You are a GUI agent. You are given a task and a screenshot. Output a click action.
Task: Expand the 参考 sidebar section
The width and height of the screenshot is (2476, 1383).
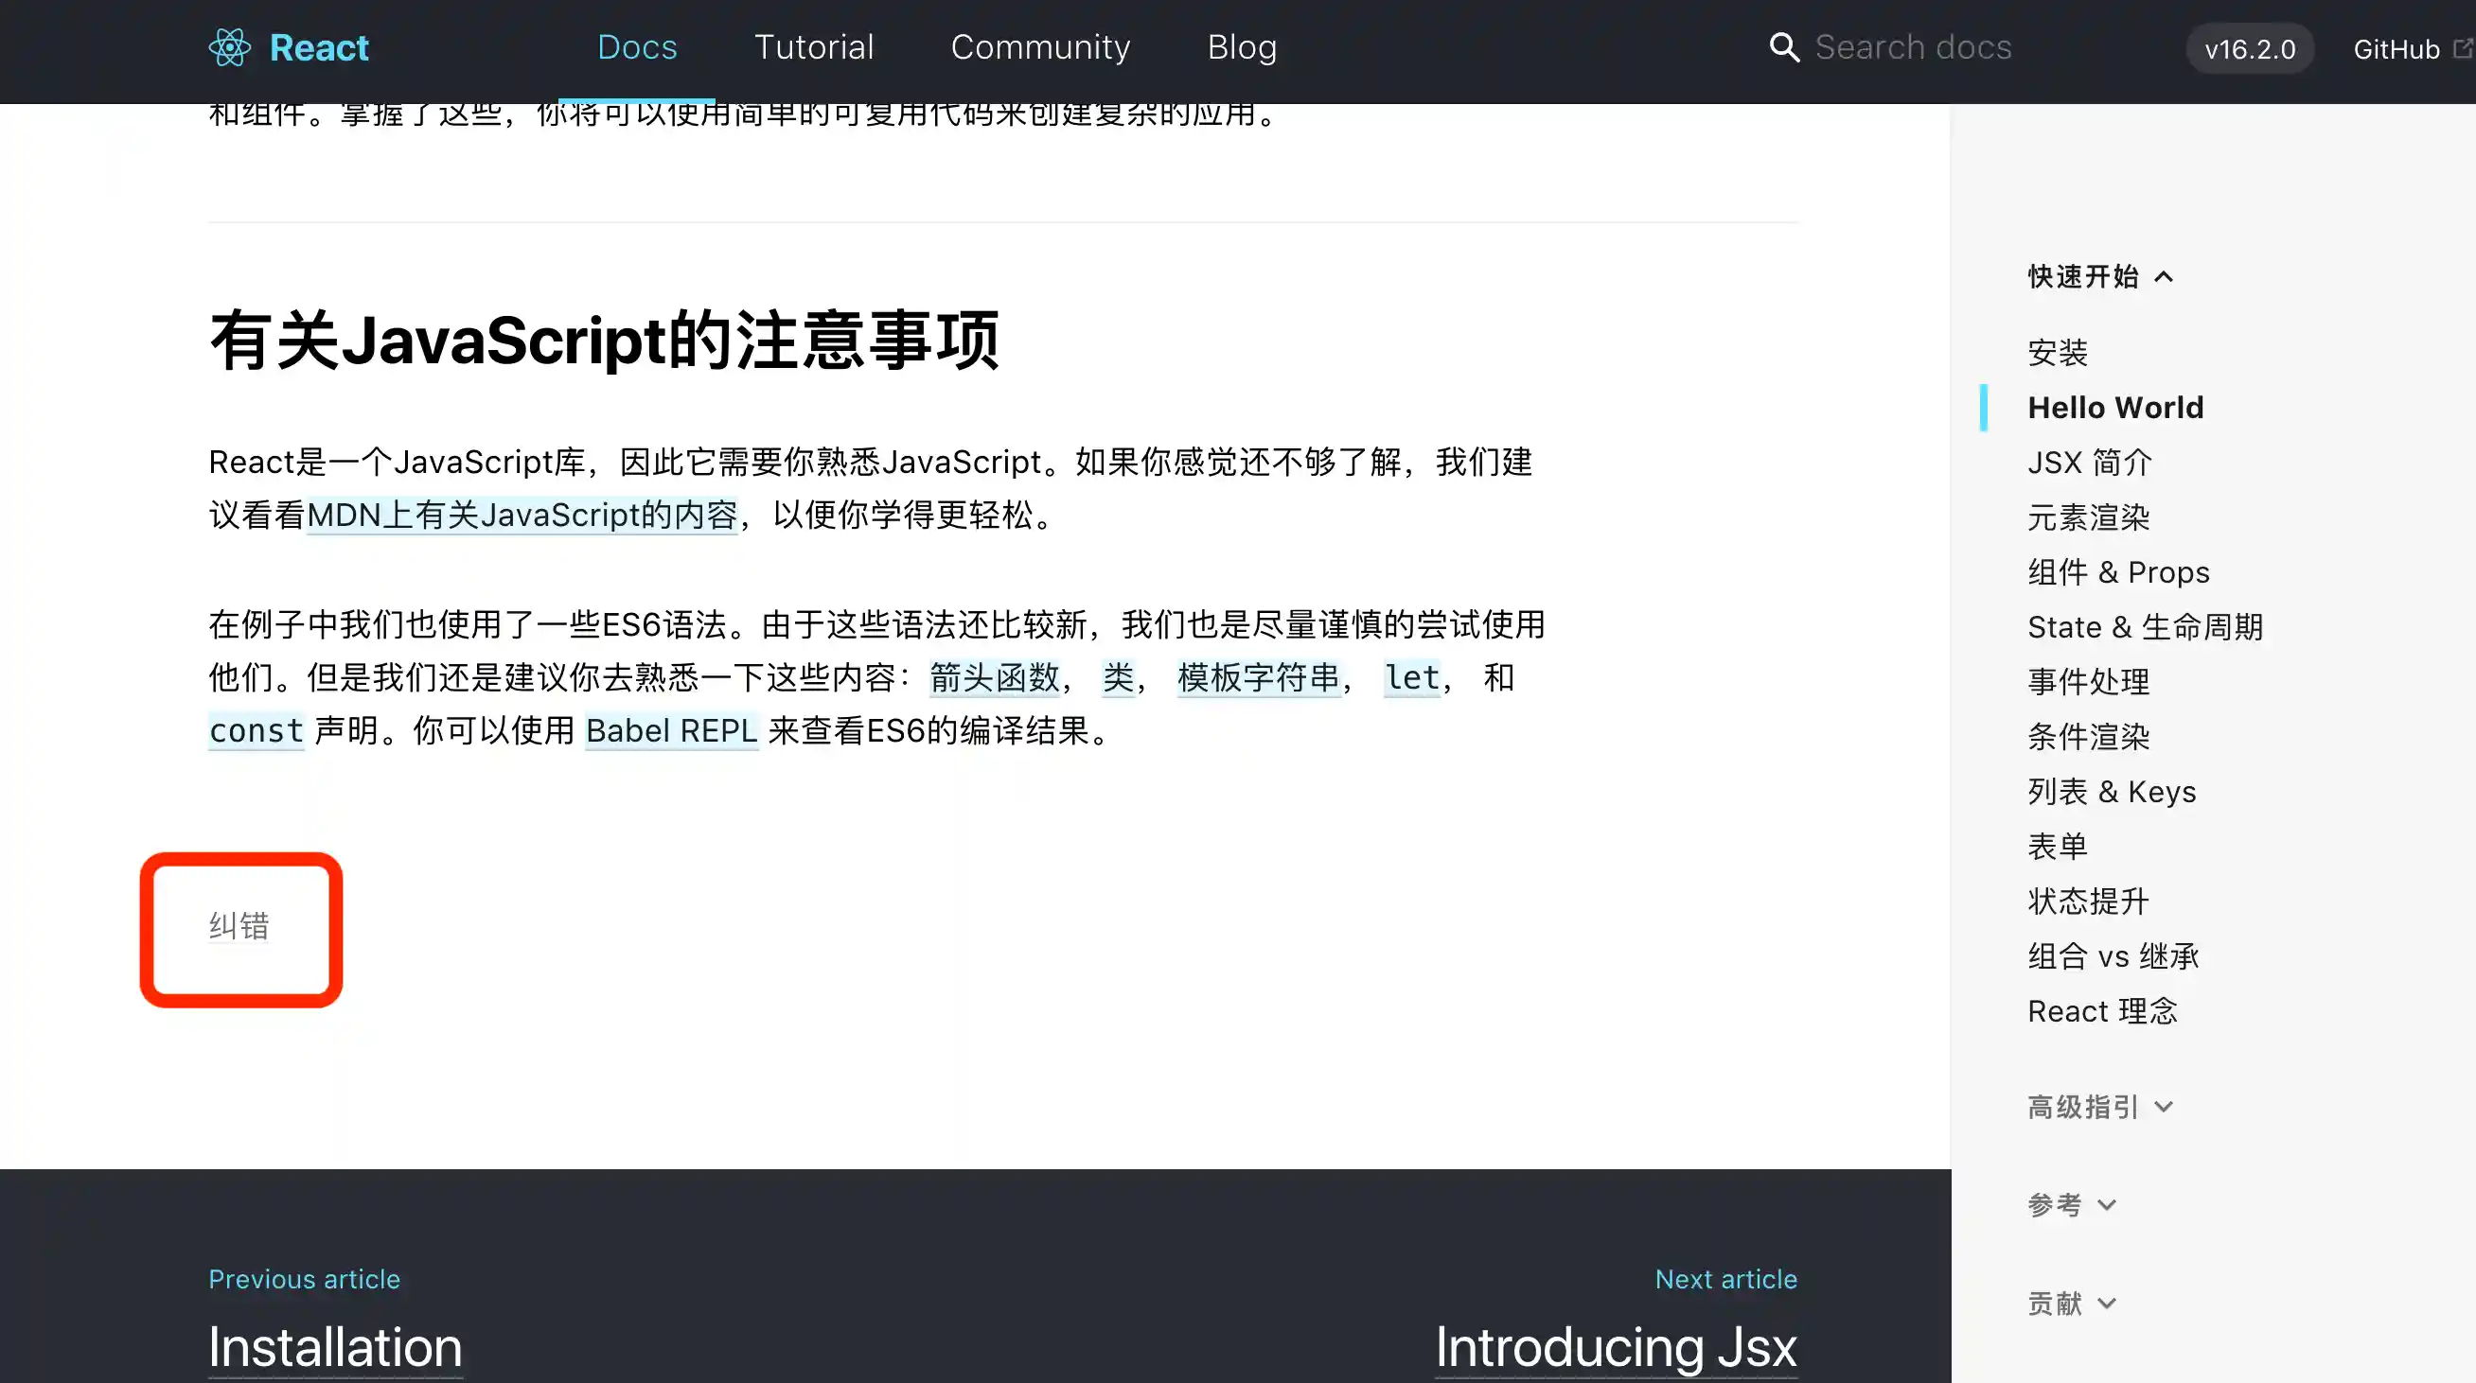[2071, 1204]
